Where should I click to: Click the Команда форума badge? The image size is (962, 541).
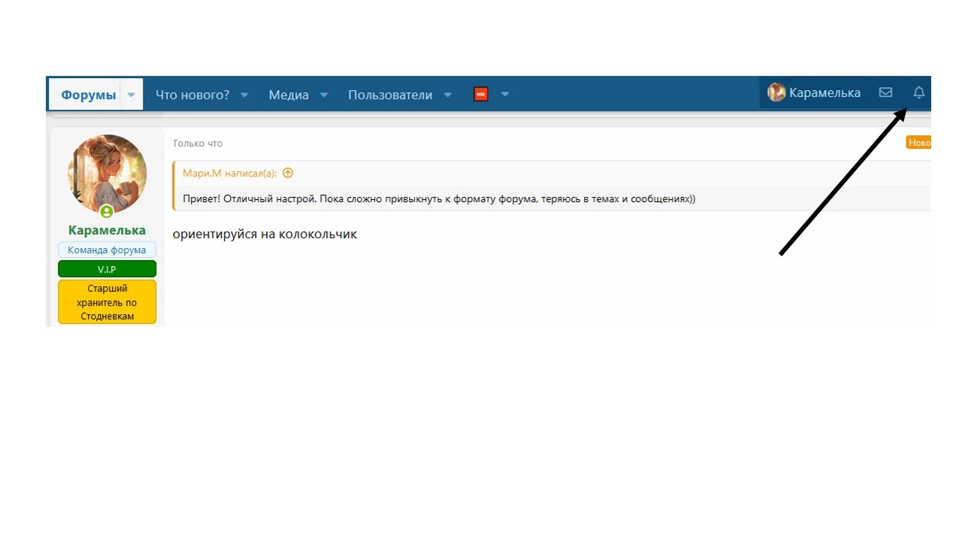pos(107,249)
